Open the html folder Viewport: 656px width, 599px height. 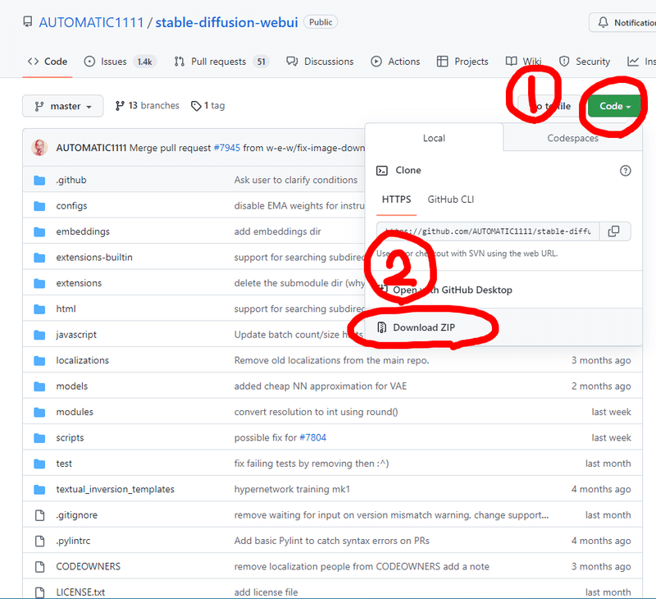click(x=66, y=309)
